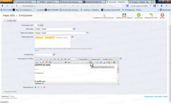
Task: Click the Bold button in the editor toolbar
Action: (x=41, y=59)
